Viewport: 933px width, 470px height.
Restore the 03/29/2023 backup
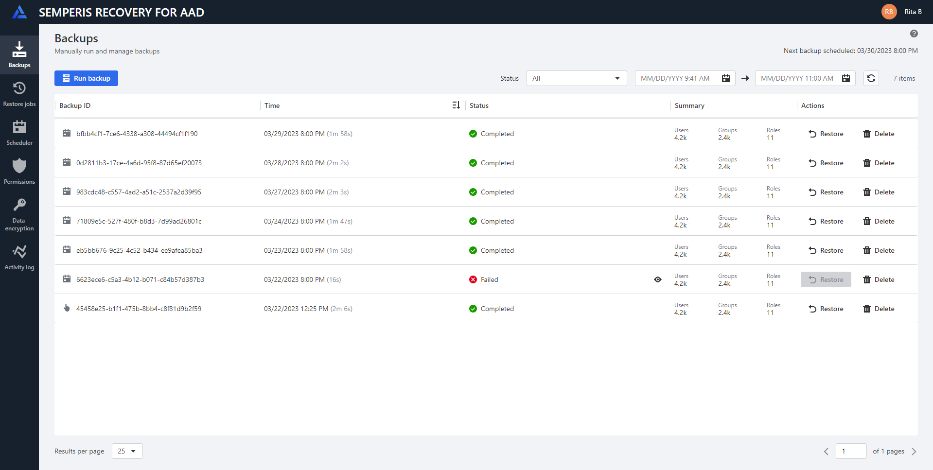coord(826,133)
